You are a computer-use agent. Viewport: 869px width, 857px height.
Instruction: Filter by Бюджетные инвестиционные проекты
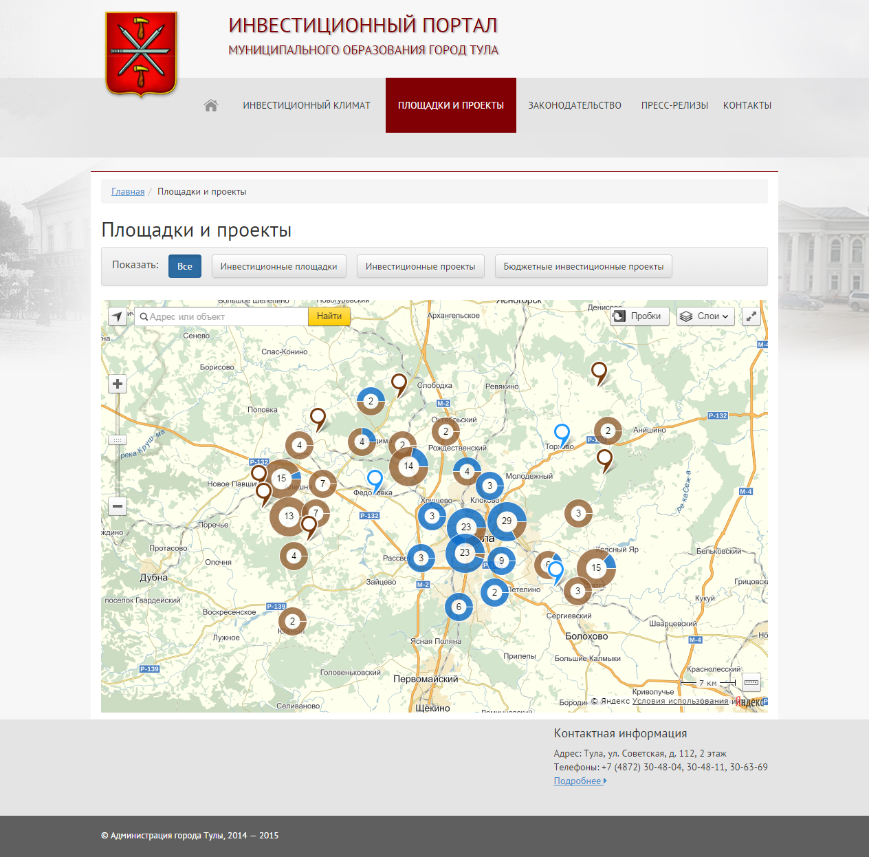point(584,266)
